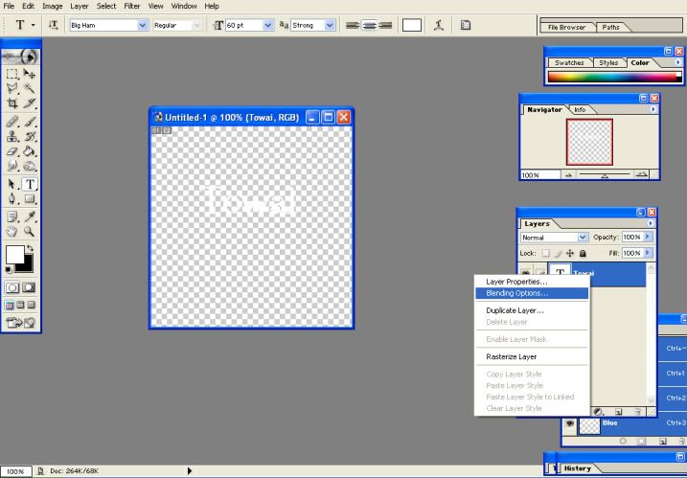Right-align the text
This screenshot has height=478, width=687.
[x=385, y=26]
